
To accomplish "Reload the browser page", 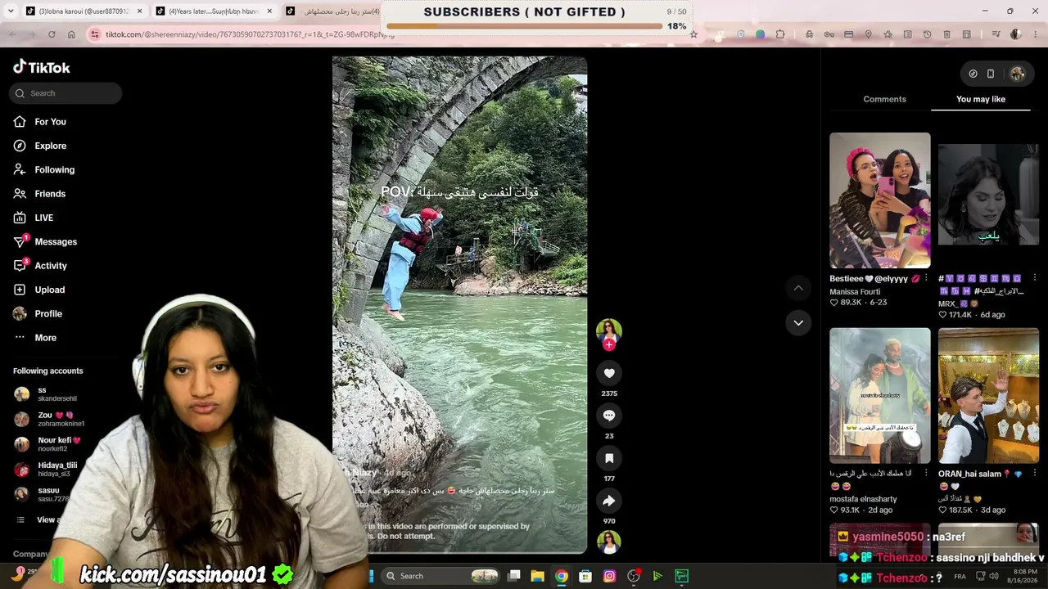I will coord(52,34).
